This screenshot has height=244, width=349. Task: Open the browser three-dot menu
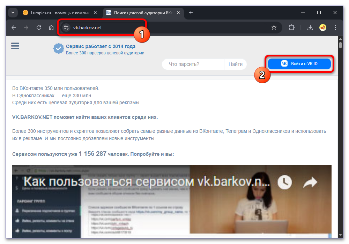335,28
